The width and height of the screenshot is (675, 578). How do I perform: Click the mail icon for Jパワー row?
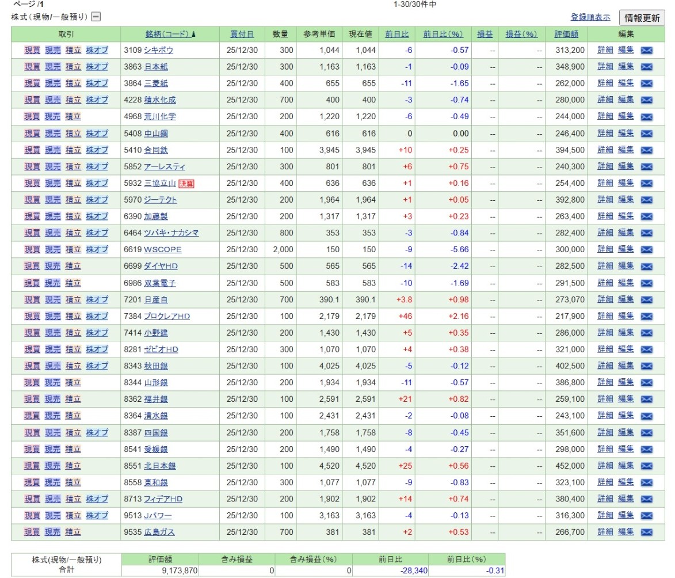point(646,515)
